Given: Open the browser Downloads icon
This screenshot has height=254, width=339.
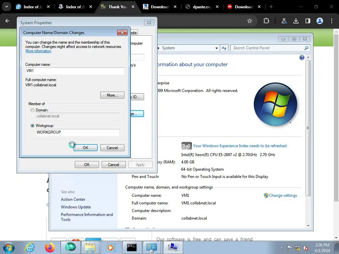Looking at the screenshot, I should tap(296, 21).
